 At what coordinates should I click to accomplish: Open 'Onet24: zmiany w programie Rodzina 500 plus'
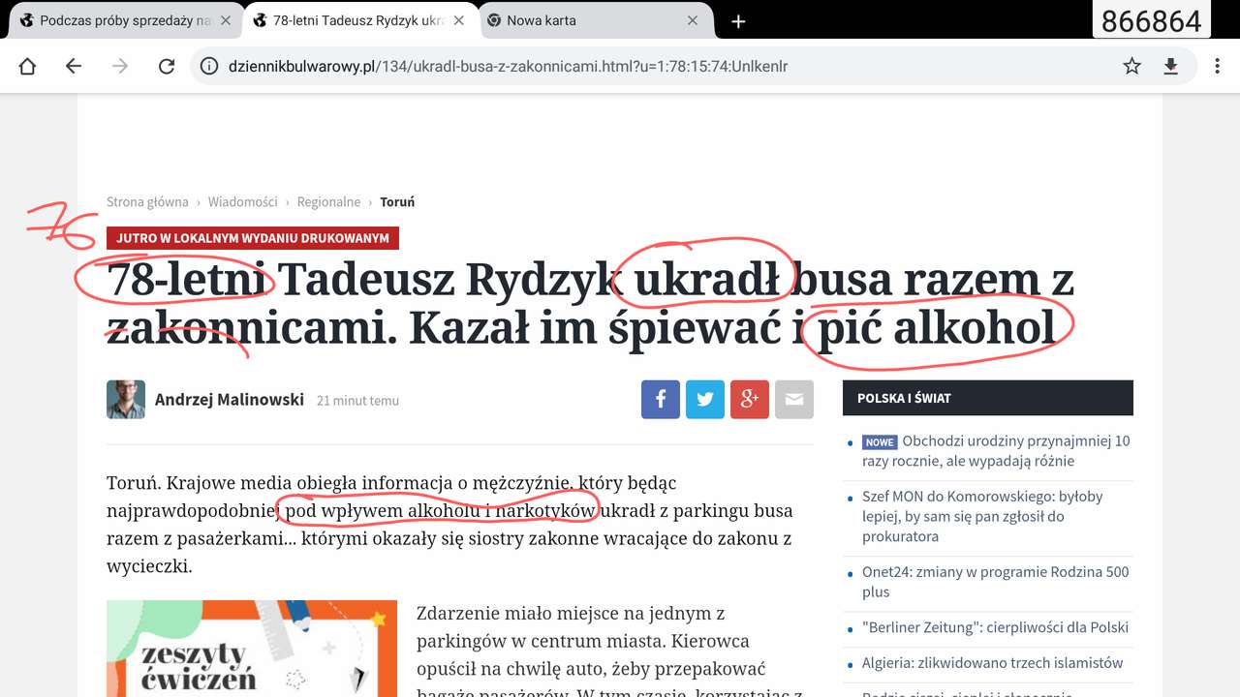996,582
